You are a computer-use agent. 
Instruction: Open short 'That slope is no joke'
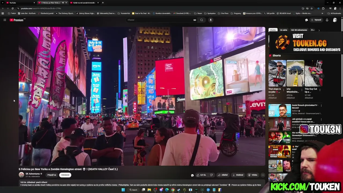click(277, 73)
